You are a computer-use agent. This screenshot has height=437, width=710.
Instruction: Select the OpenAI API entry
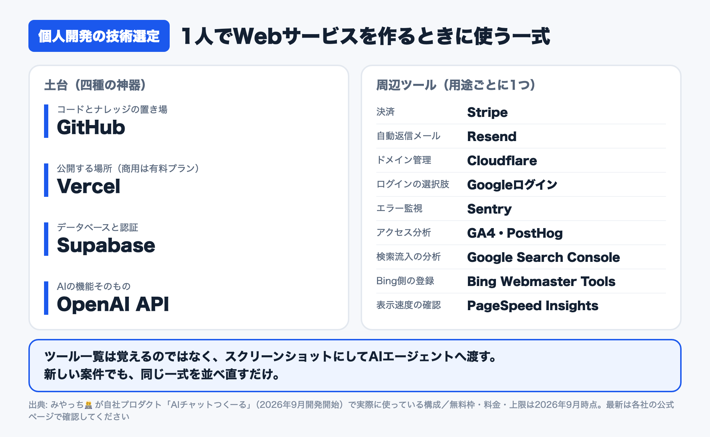pos(113,304)
